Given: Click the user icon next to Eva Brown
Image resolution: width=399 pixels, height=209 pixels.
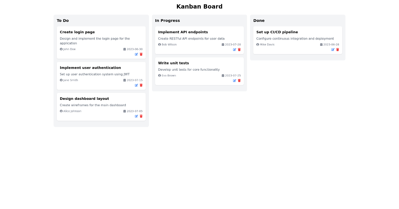Looking at the screenshot, I should click(159, 75).
